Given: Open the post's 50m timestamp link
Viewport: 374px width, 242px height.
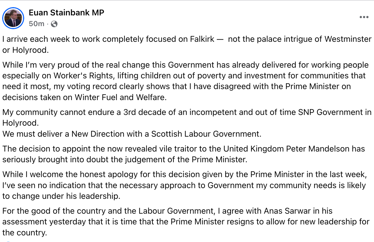Looking at the screenshot, I should coord(36,24).
